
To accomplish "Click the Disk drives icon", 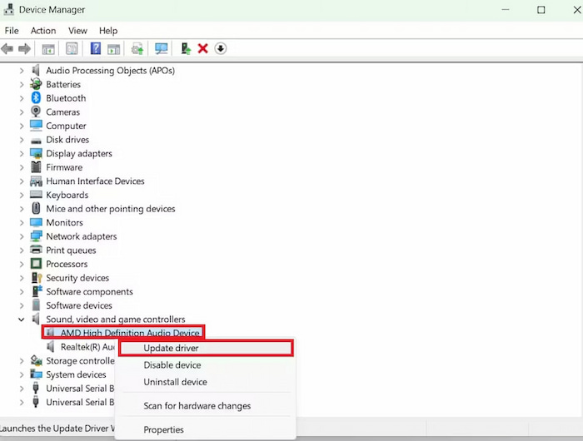I will tap(36, 141).
